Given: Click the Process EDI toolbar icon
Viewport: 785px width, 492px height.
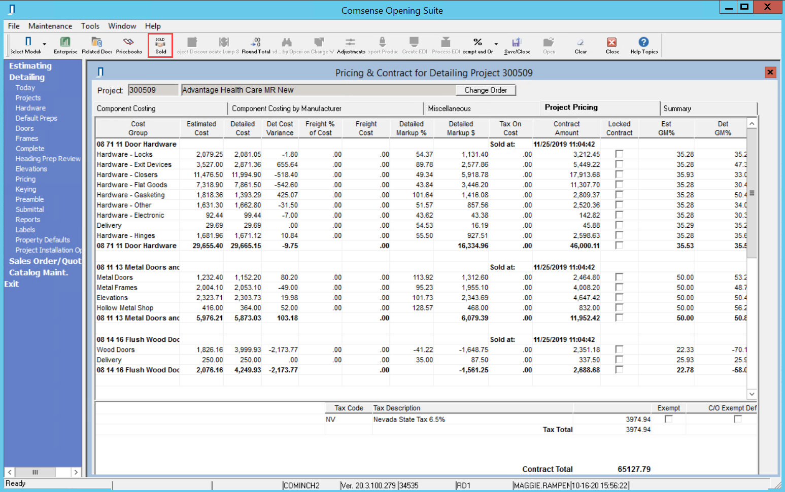Looking at the screenshot, I should pos(446,45).
